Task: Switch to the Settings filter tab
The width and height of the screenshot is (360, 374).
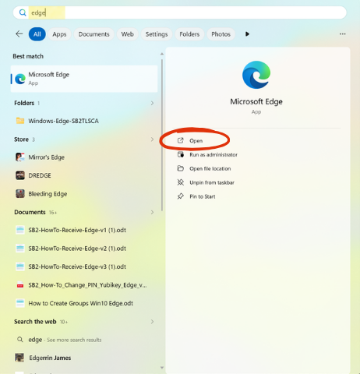Action: pyautogui.click(x=157, y=34)
